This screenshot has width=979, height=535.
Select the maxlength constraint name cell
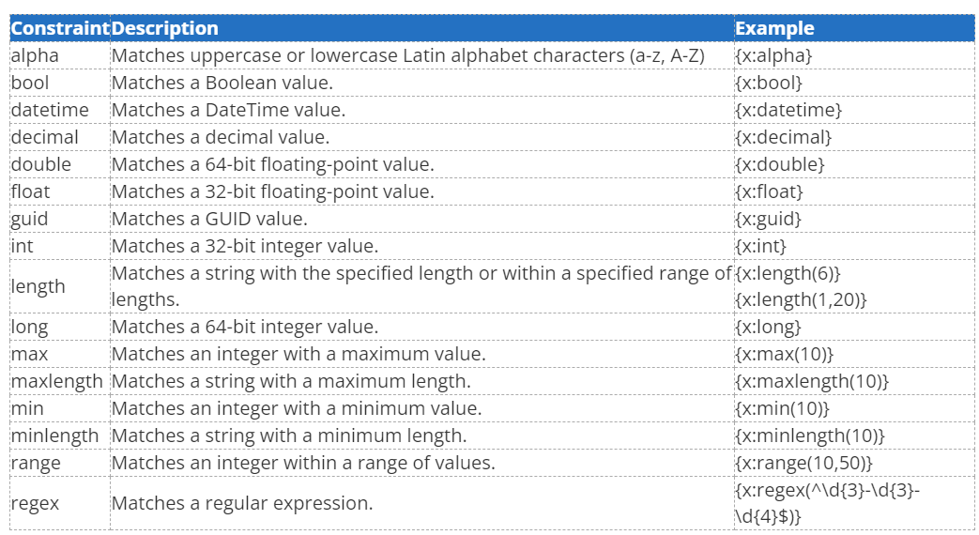pyautogui.click(x=57, y=381)
